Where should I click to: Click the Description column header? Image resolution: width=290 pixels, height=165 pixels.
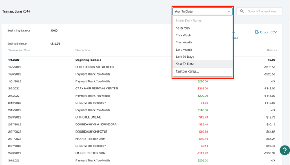click(83, 50)
